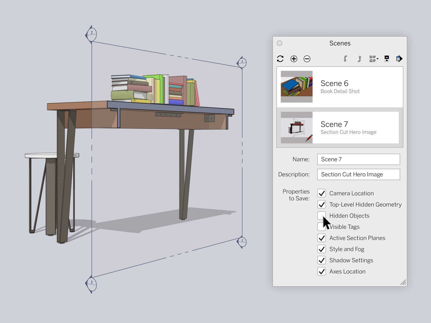
Task: Uncheck Camera Location property
Action: click(x=322, y=193)
